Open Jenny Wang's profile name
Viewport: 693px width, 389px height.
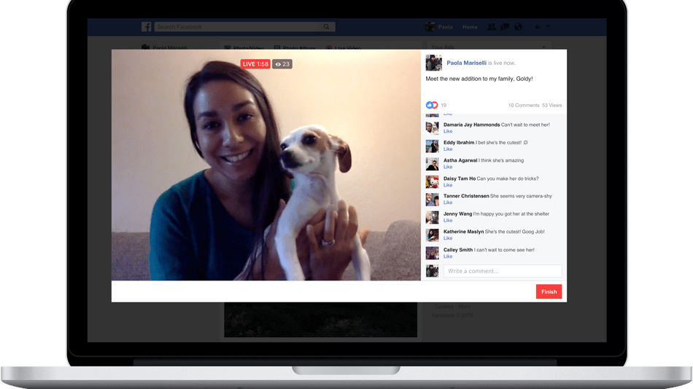pos(457,213)
